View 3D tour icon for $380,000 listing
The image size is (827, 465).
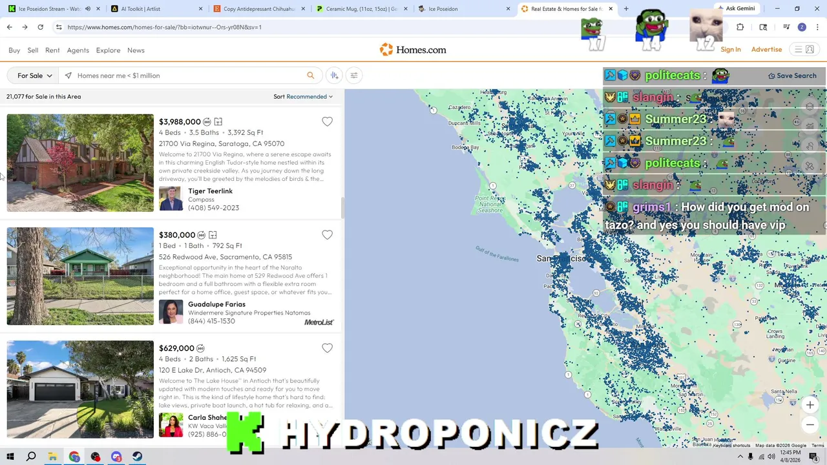click(x=201, y=235)
